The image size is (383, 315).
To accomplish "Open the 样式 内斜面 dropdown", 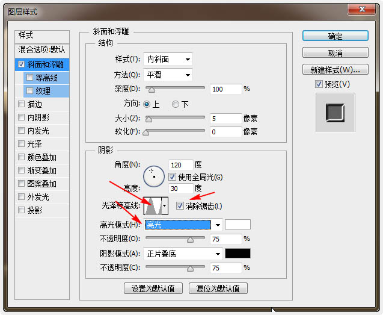I will coord(168,59).
